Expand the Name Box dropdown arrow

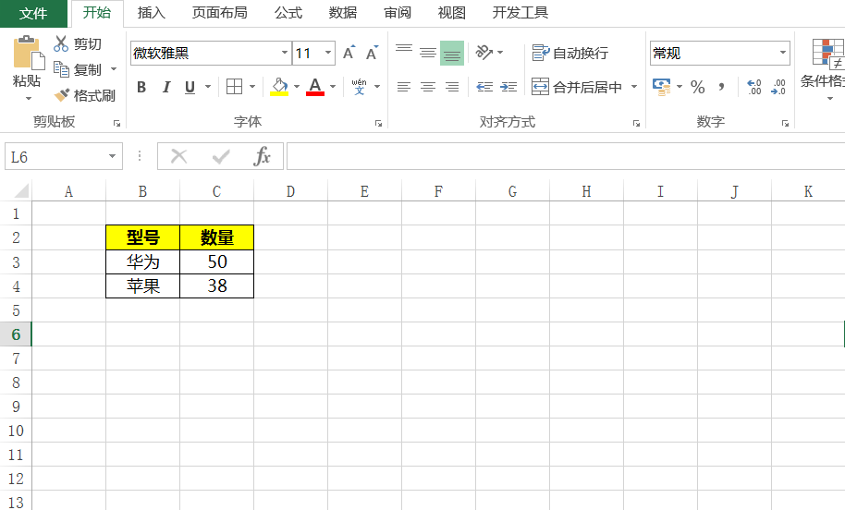coord(112,157)
